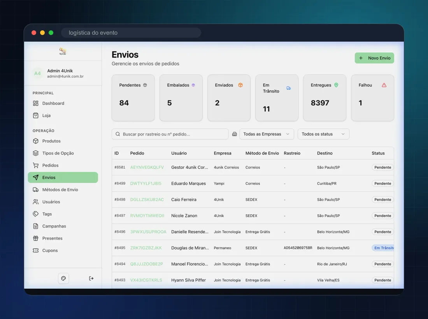Viewport: 428px width, 319px height.
Task: Open the Todos os status dropdown
Action: [x=323, y=134]
